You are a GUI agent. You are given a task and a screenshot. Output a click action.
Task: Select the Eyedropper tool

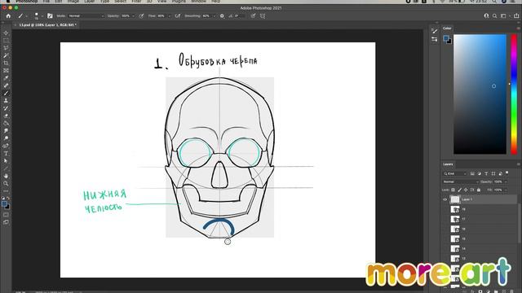6,78
